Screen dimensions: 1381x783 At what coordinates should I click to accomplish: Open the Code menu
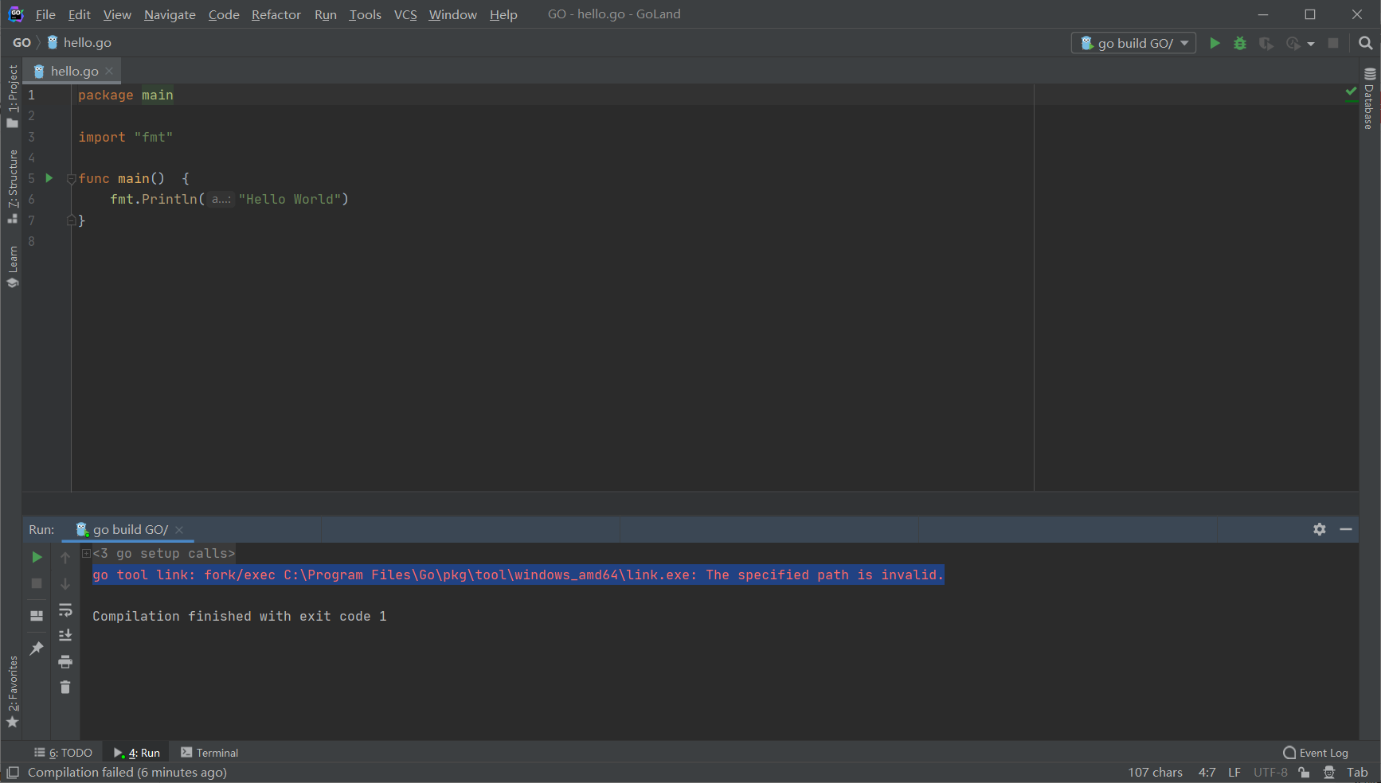pyautogui.click(x=224, y=14)
